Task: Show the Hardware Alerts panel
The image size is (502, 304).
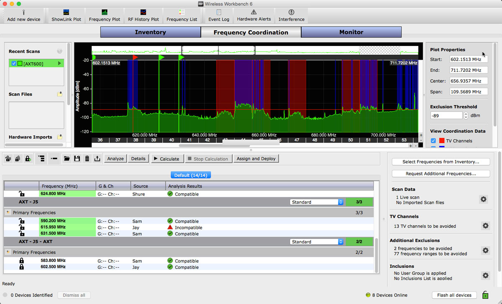Action: tap(254, 15)
